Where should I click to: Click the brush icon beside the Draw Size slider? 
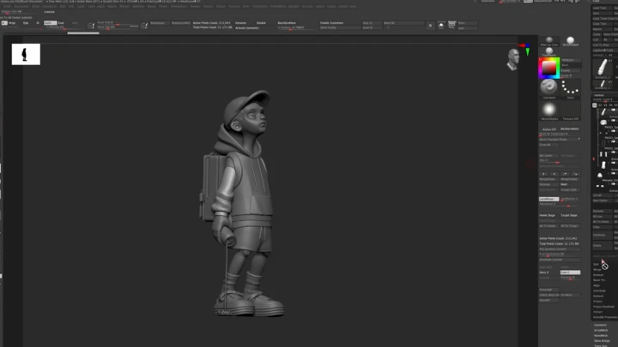click(144, 26)
